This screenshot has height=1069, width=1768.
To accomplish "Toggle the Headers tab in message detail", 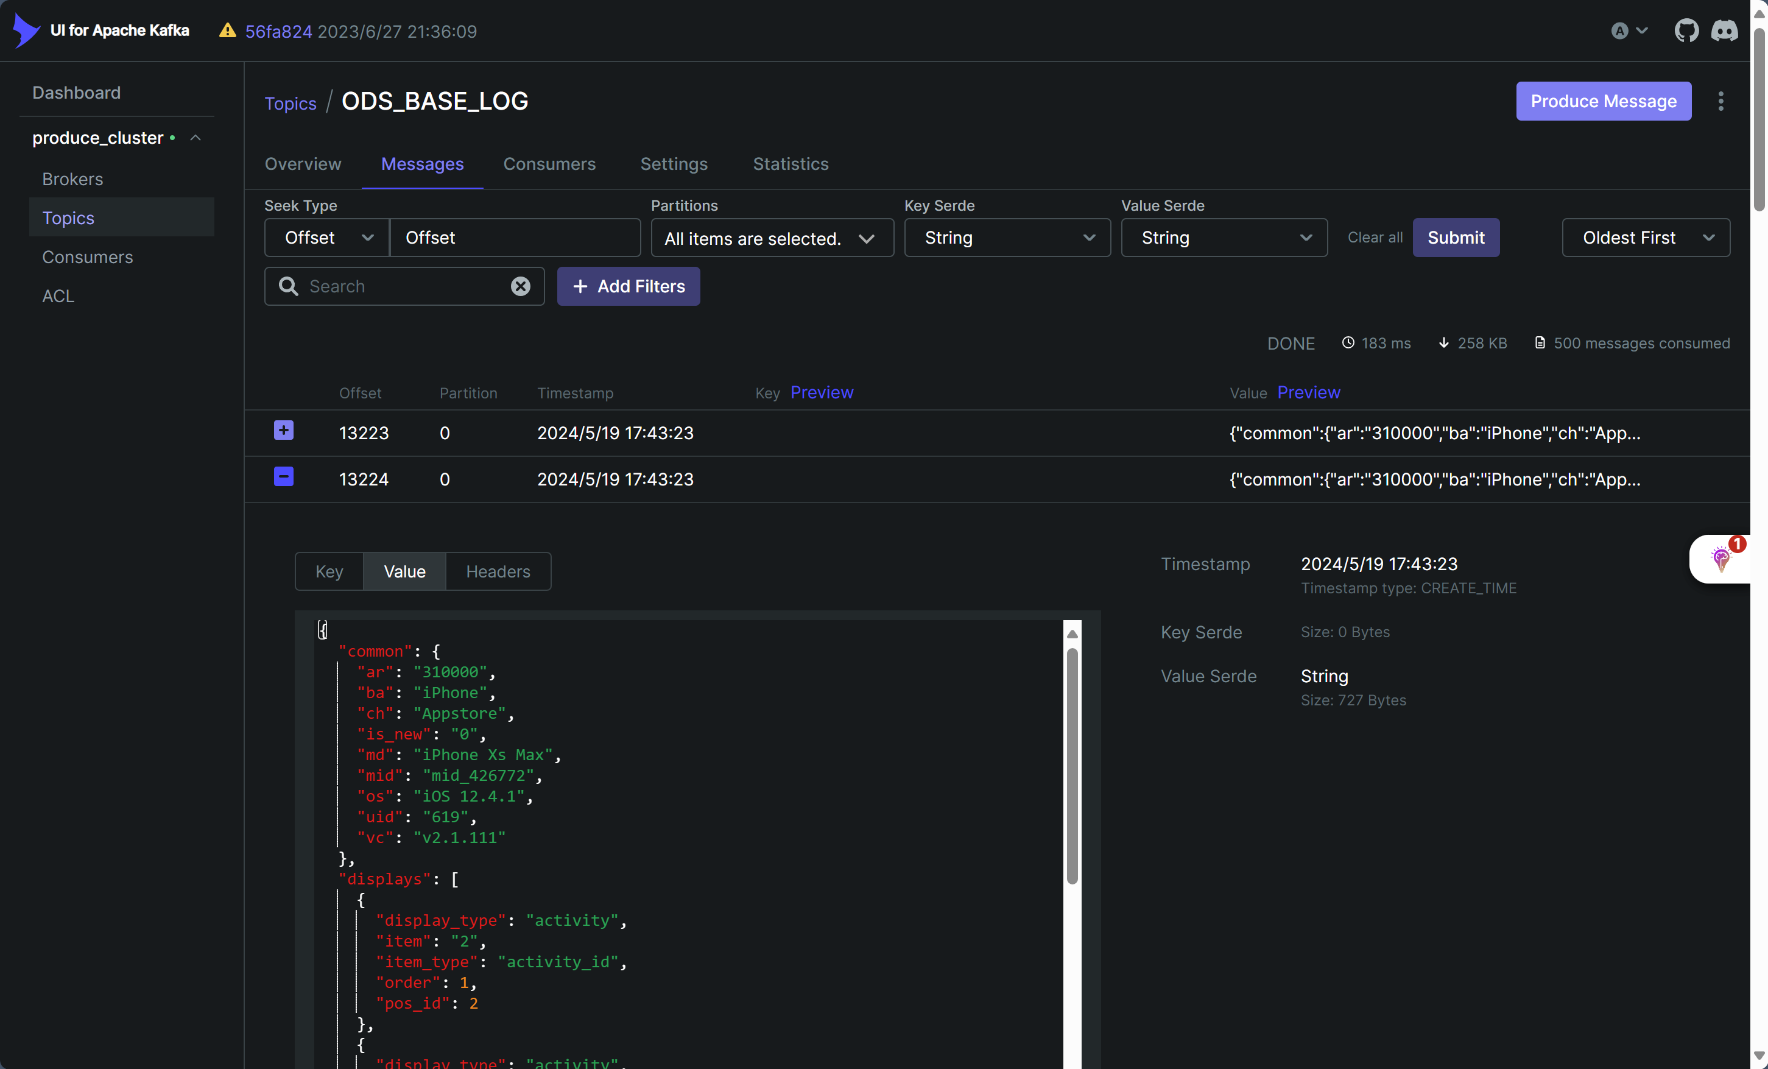I will click(498, 571).
